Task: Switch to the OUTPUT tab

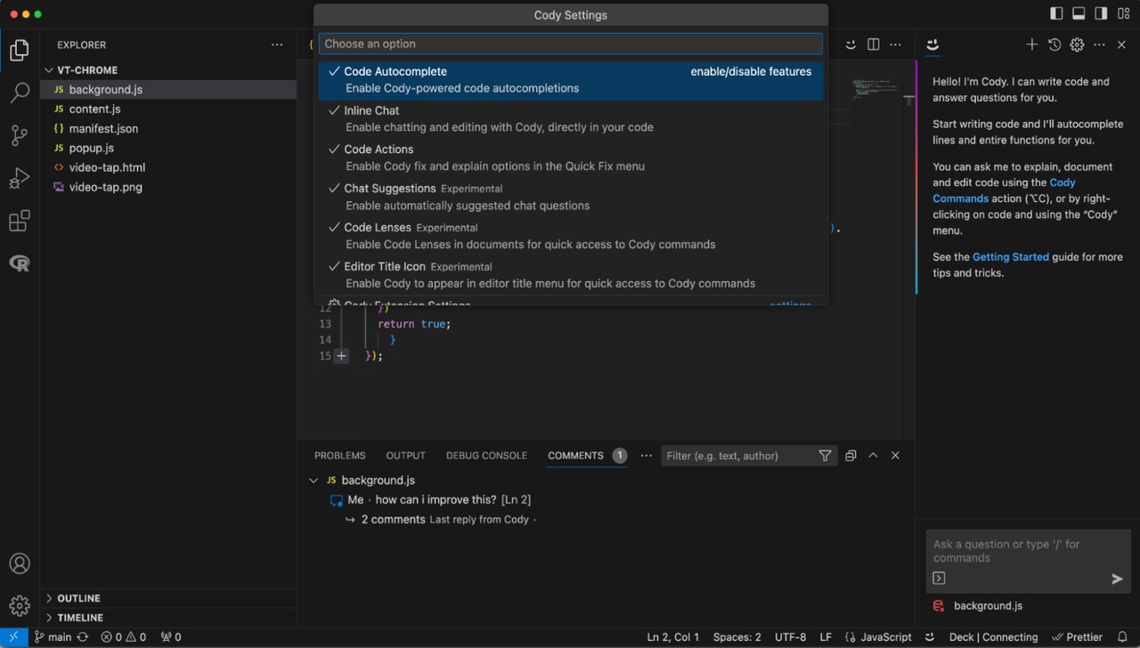Action: tap(406, 456)
